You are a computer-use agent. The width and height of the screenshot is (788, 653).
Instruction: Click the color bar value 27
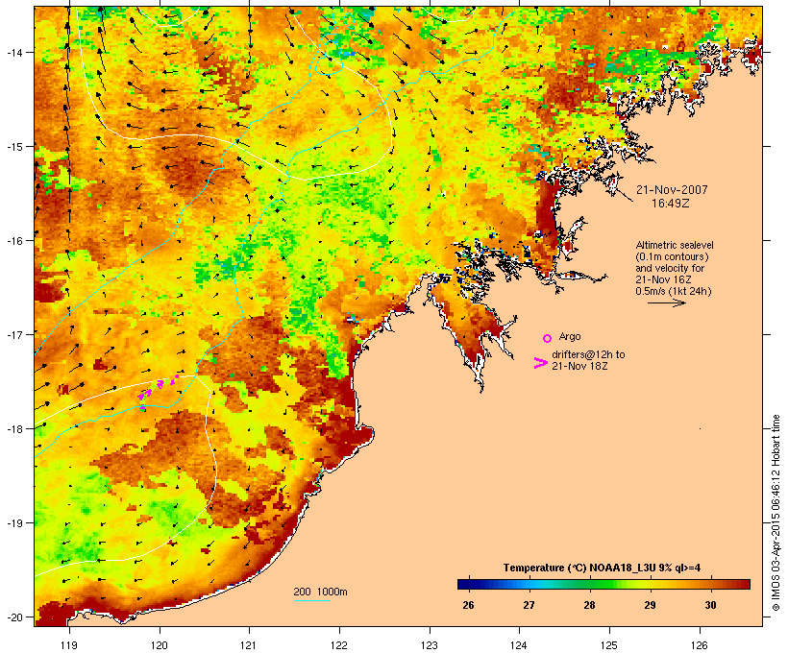[x=529, y=605]
